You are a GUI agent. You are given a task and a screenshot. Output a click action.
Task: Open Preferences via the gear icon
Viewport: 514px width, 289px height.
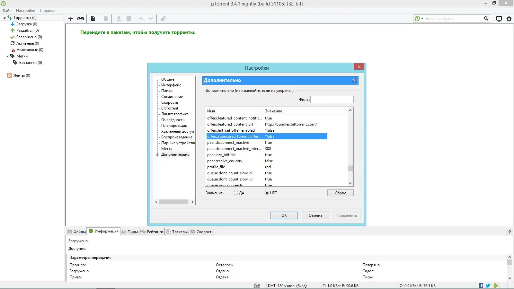click(x=509, y=19)
